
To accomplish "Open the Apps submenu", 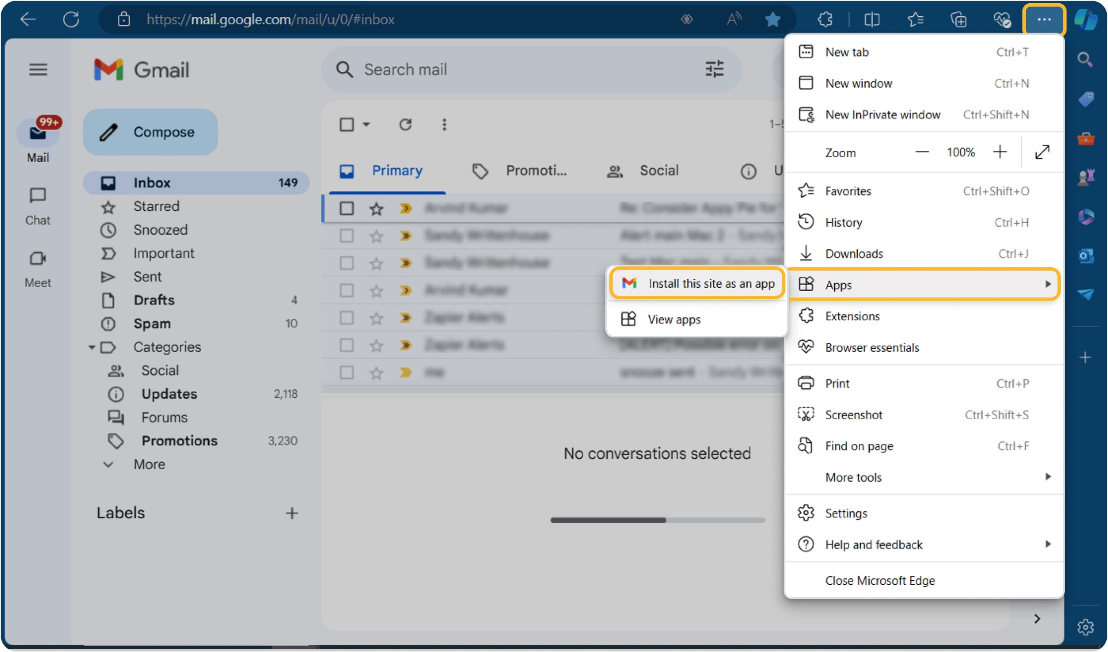I will [839, 285].
